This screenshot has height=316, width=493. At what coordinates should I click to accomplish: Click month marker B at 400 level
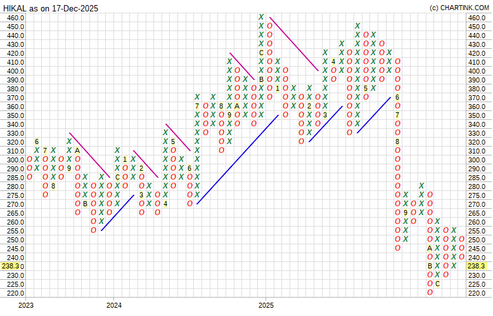click(x=261, y=79)
